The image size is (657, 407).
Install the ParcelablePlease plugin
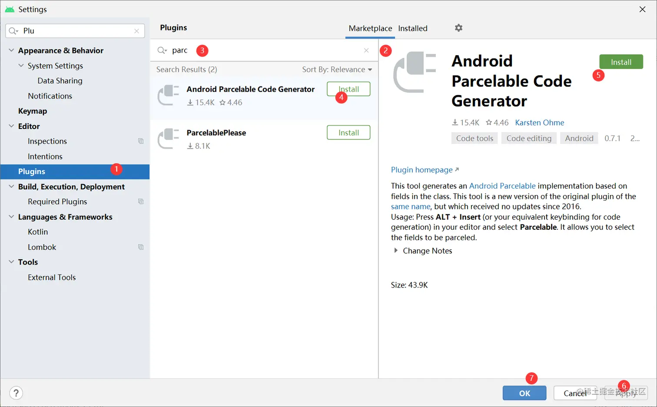348,132
